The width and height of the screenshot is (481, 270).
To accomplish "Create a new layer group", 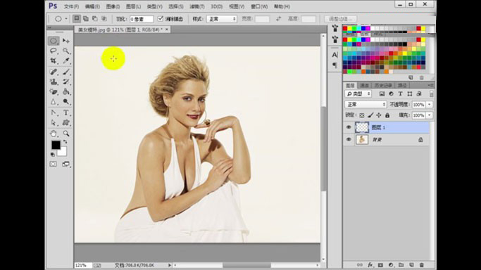I will tap(401, 265).
